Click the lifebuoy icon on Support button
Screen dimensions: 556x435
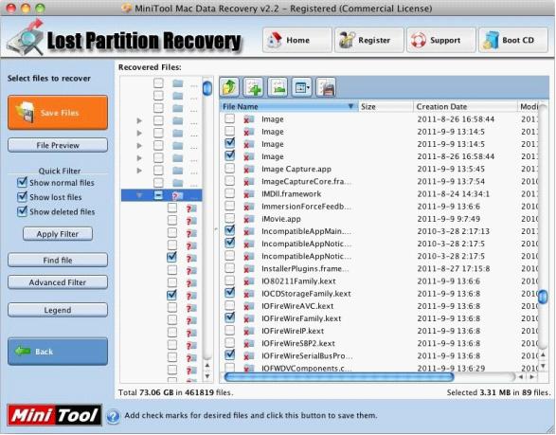[x=419, y=40]
